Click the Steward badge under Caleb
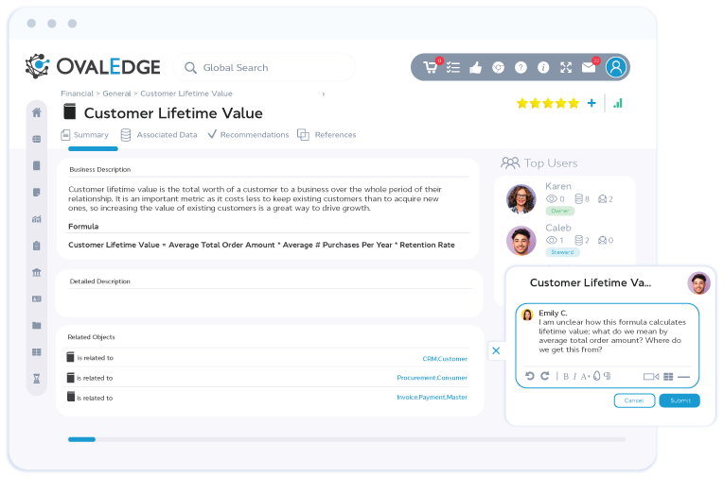Image resolution: width=724 pixels, height=477 pixels. pos(562,252)
